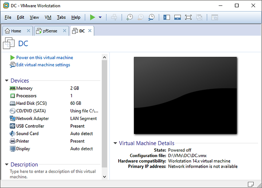Open the VM menu
The height and width of the screenshot is (188, 262).
pyautogui.click(x=48, y=17)
